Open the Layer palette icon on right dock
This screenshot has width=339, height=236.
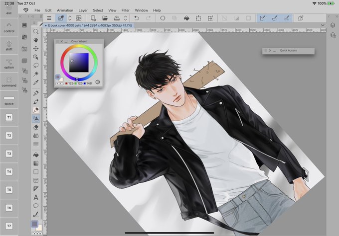pos(333,25)
